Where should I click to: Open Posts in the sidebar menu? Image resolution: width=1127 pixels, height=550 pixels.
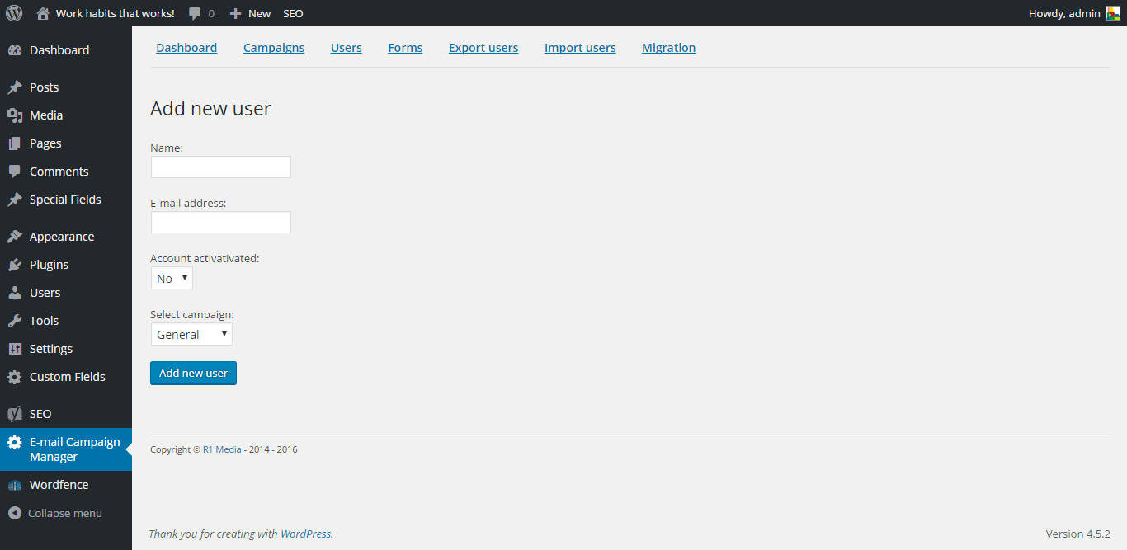[x=44, y=87]
